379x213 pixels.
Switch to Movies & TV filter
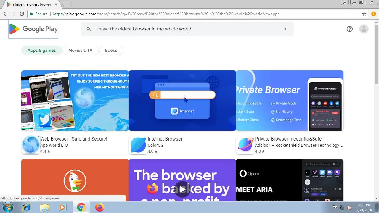pyautogui.click(x=80, y=50)
